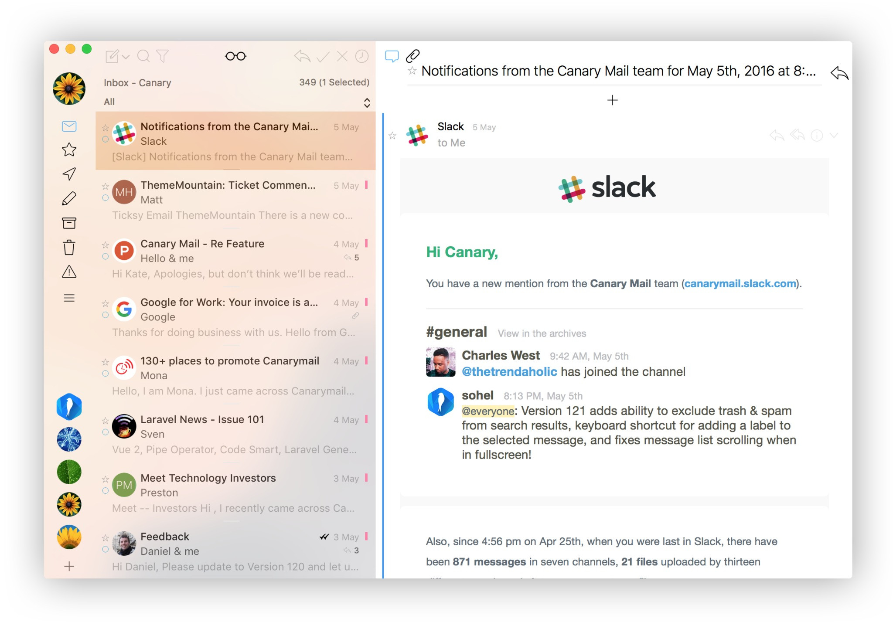The image size is (893, 622).
Task: Star the Slack message in reading pane
Action: [392, 136]
